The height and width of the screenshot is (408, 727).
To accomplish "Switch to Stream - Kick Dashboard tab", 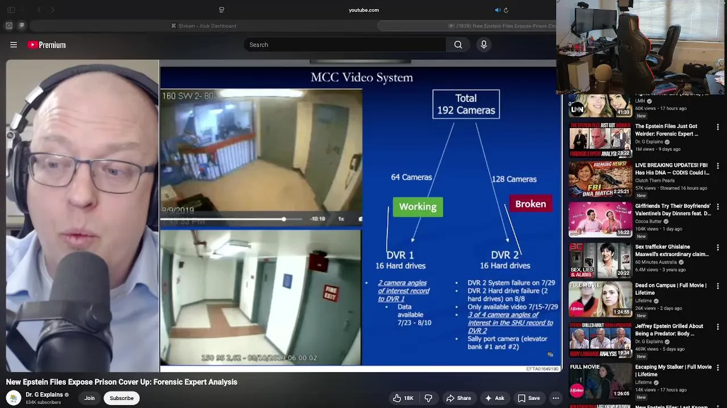I will click(x=203, y=25).
